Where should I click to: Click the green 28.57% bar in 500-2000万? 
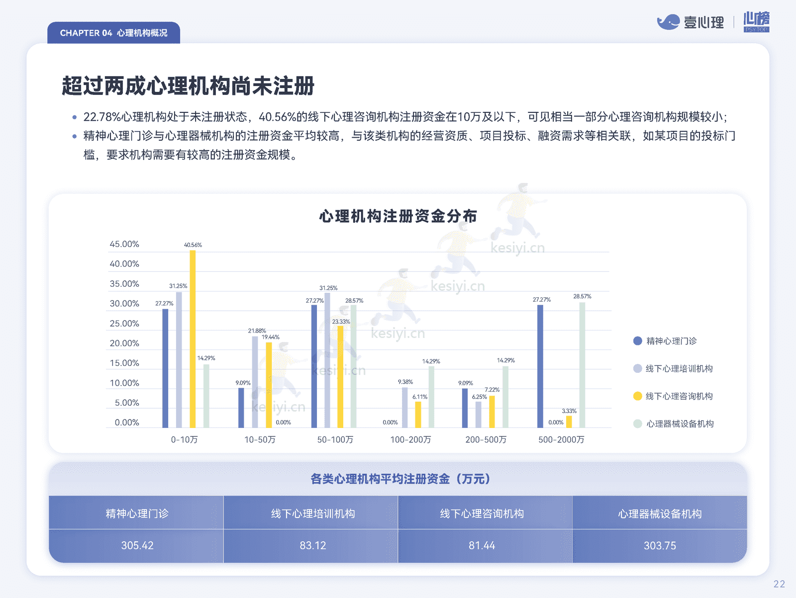click(582, 365)
